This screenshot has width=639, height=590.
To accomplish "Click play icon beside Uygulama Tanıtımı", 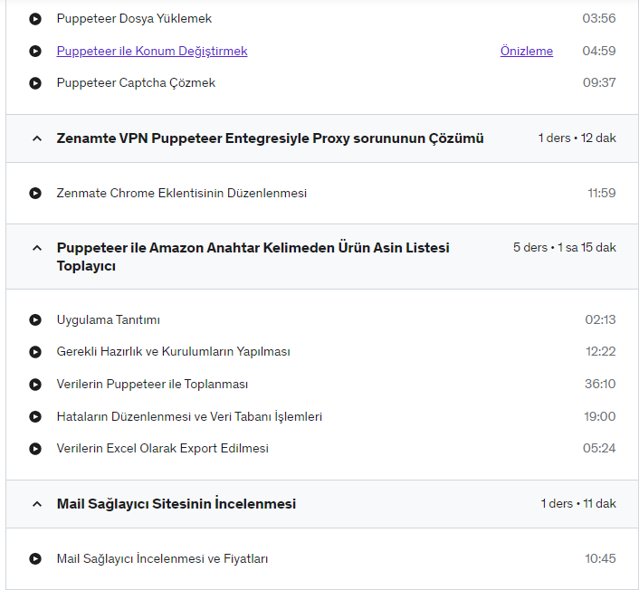I will click(35, 319).
